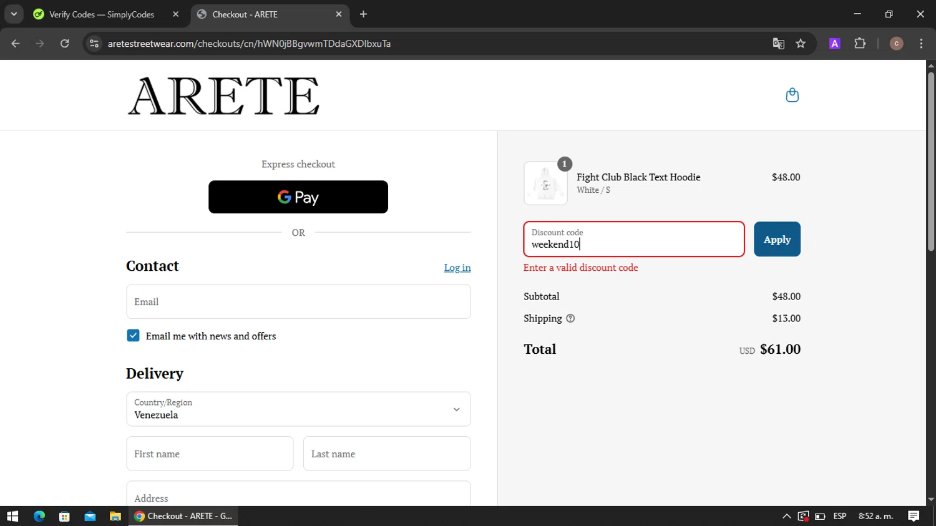Open the Mail app from the taskbar

90,516
